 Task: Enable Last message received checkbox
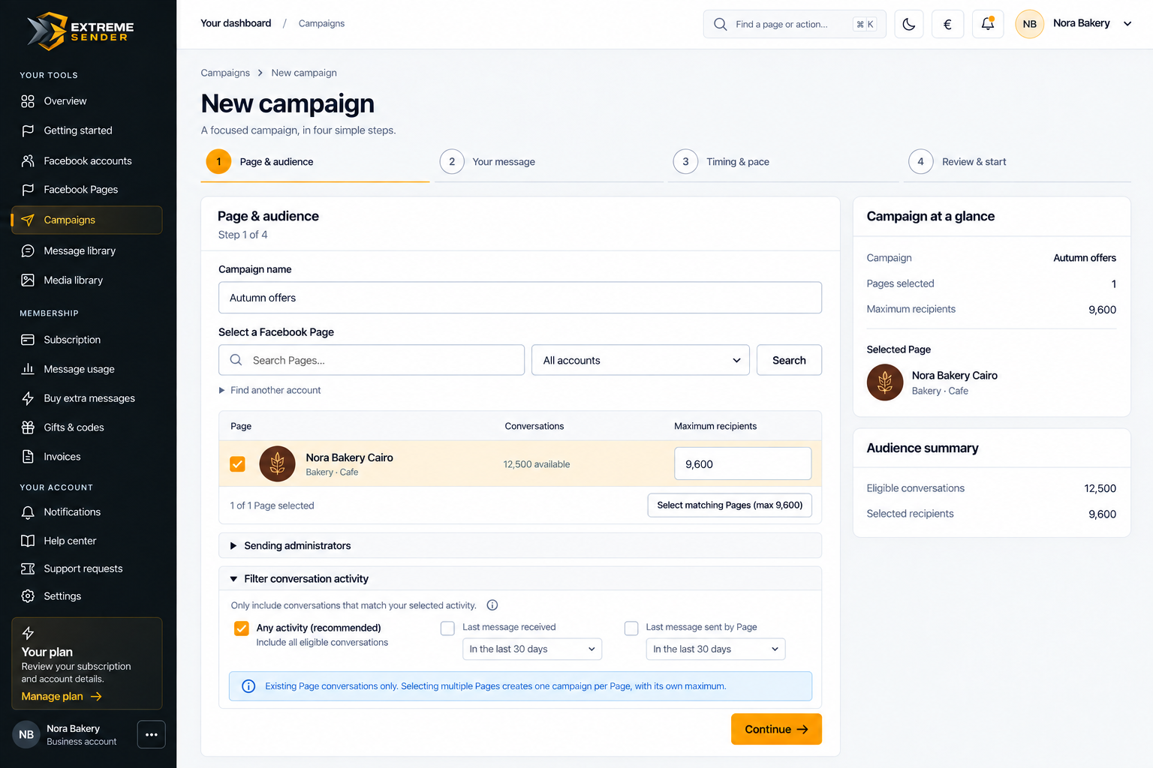[x=447, y=628]
